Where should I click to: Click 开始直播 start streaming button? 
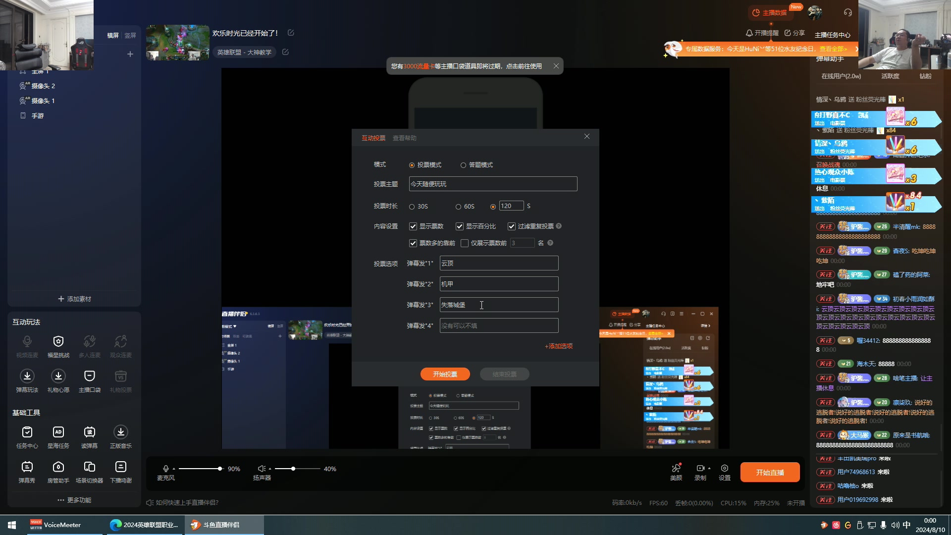click(770, 472)
